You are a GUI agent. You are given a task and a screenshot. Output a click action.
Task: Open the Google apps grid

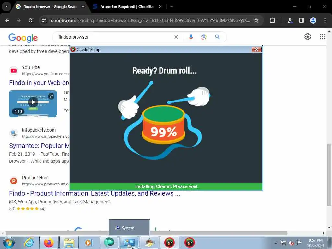(x=322, y=37)
